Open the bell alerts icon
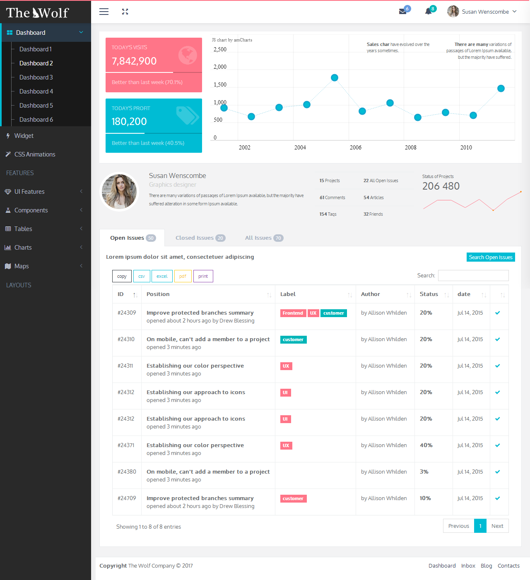The height and width of the screenshot is (580, 530). pyautogui.click(x=428, y=12)
